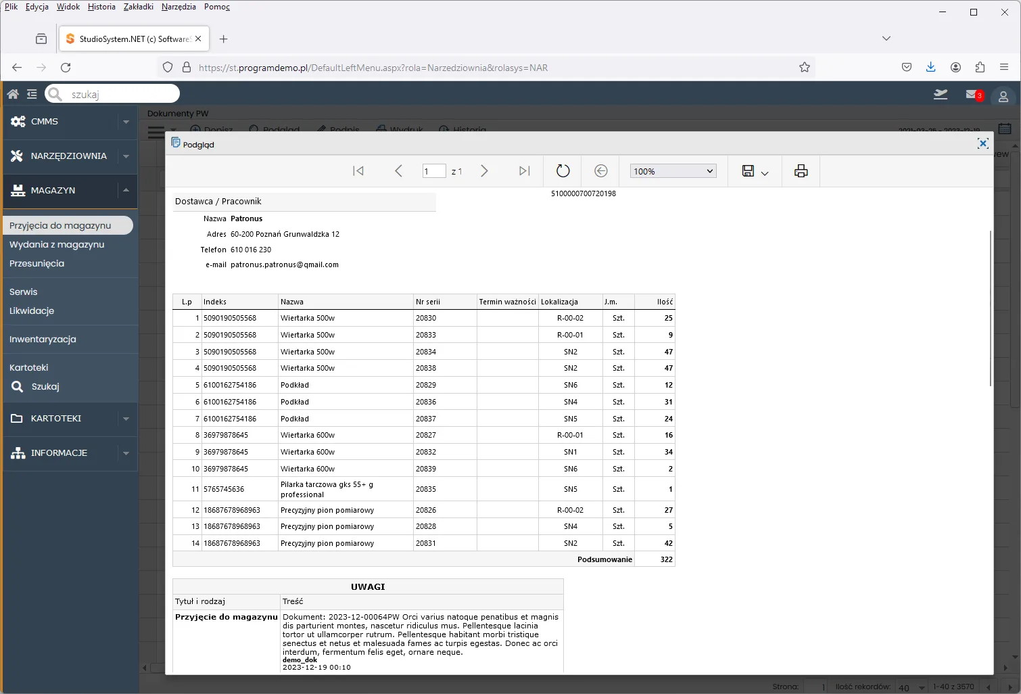This screenshot has width=1021, height=694.
Task: Close the StudioSystem.NET browser tab
Action: coord(198,39)
